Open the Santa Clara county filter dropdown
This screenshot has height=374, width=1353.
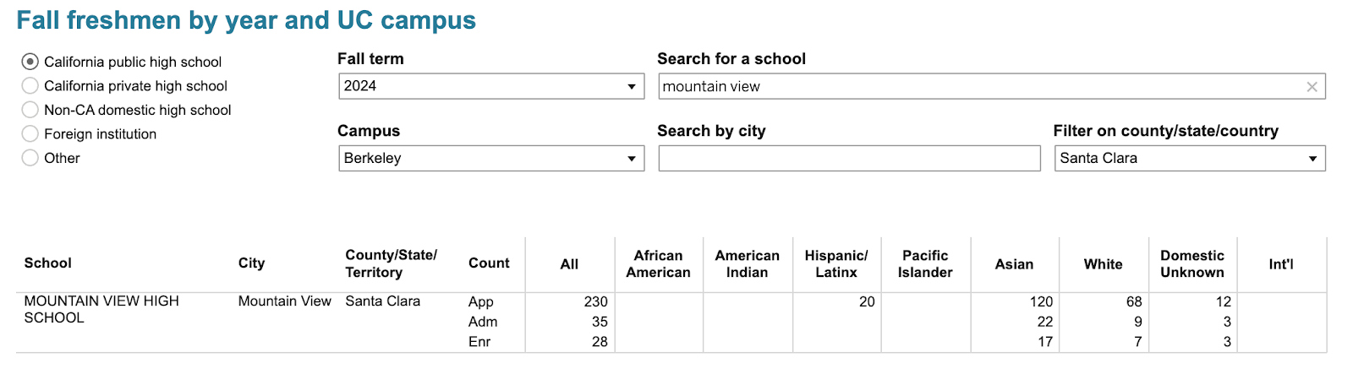1189,159
